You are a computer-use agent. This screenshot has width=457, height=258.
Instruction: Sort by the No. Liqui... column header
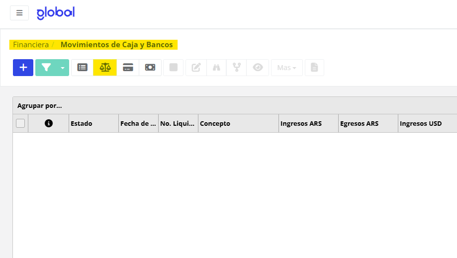(179, 123)
